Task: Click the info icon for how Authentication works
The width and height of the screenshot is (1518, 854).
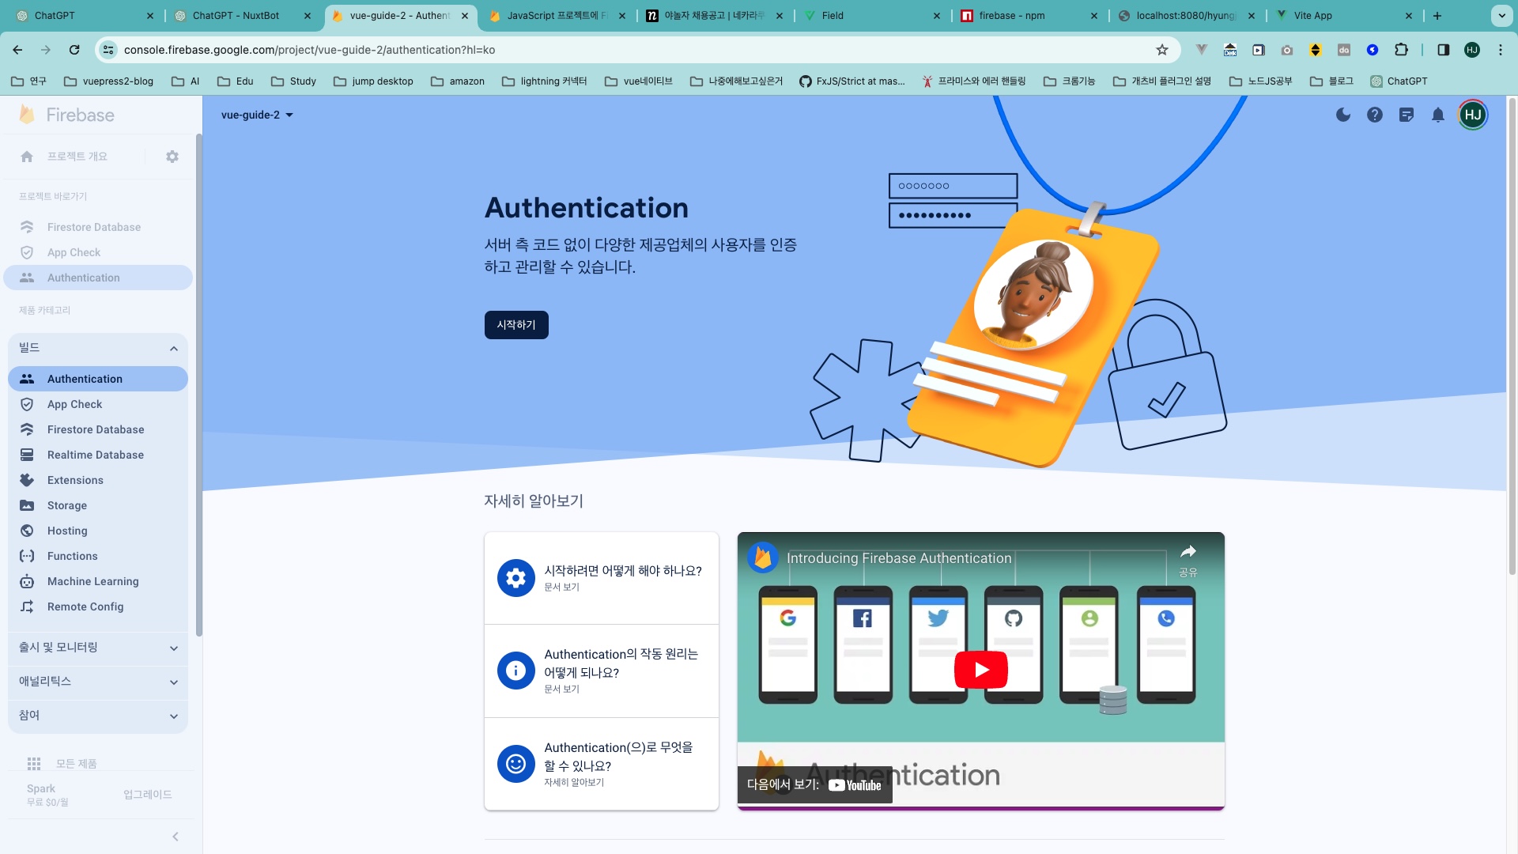Action: pos(515,671)
